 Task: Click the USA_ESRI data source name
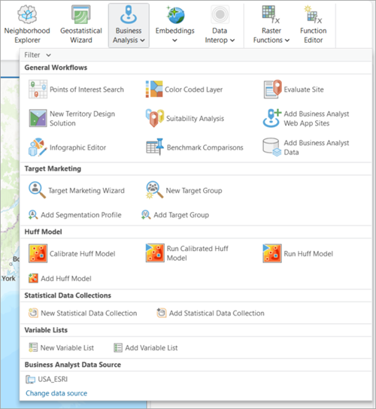pyautogui.click(x=53, y=379)
